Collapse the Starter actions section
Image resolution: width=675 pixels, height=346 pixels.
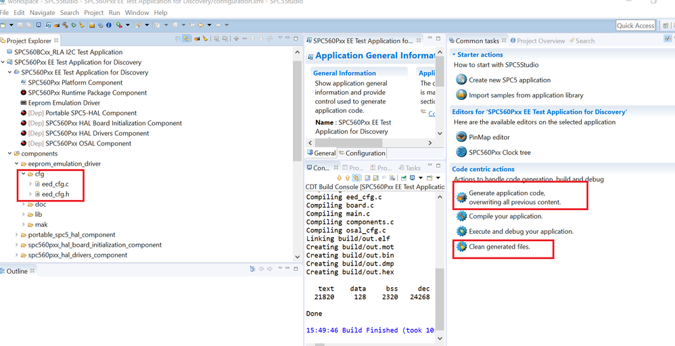tap(453, 55)
